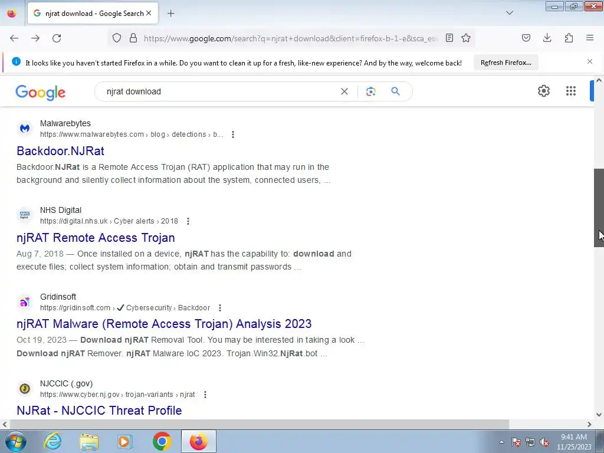Open more options for NHS Digital result
The width and height of the screenshot is (604, 453).
point(188,221)
